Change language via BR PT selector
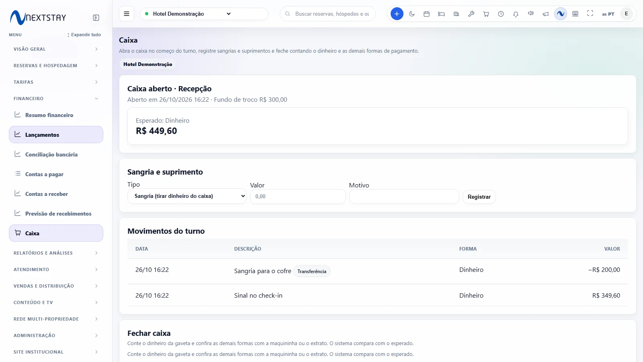The image size is (643, 362). (608, 14)
